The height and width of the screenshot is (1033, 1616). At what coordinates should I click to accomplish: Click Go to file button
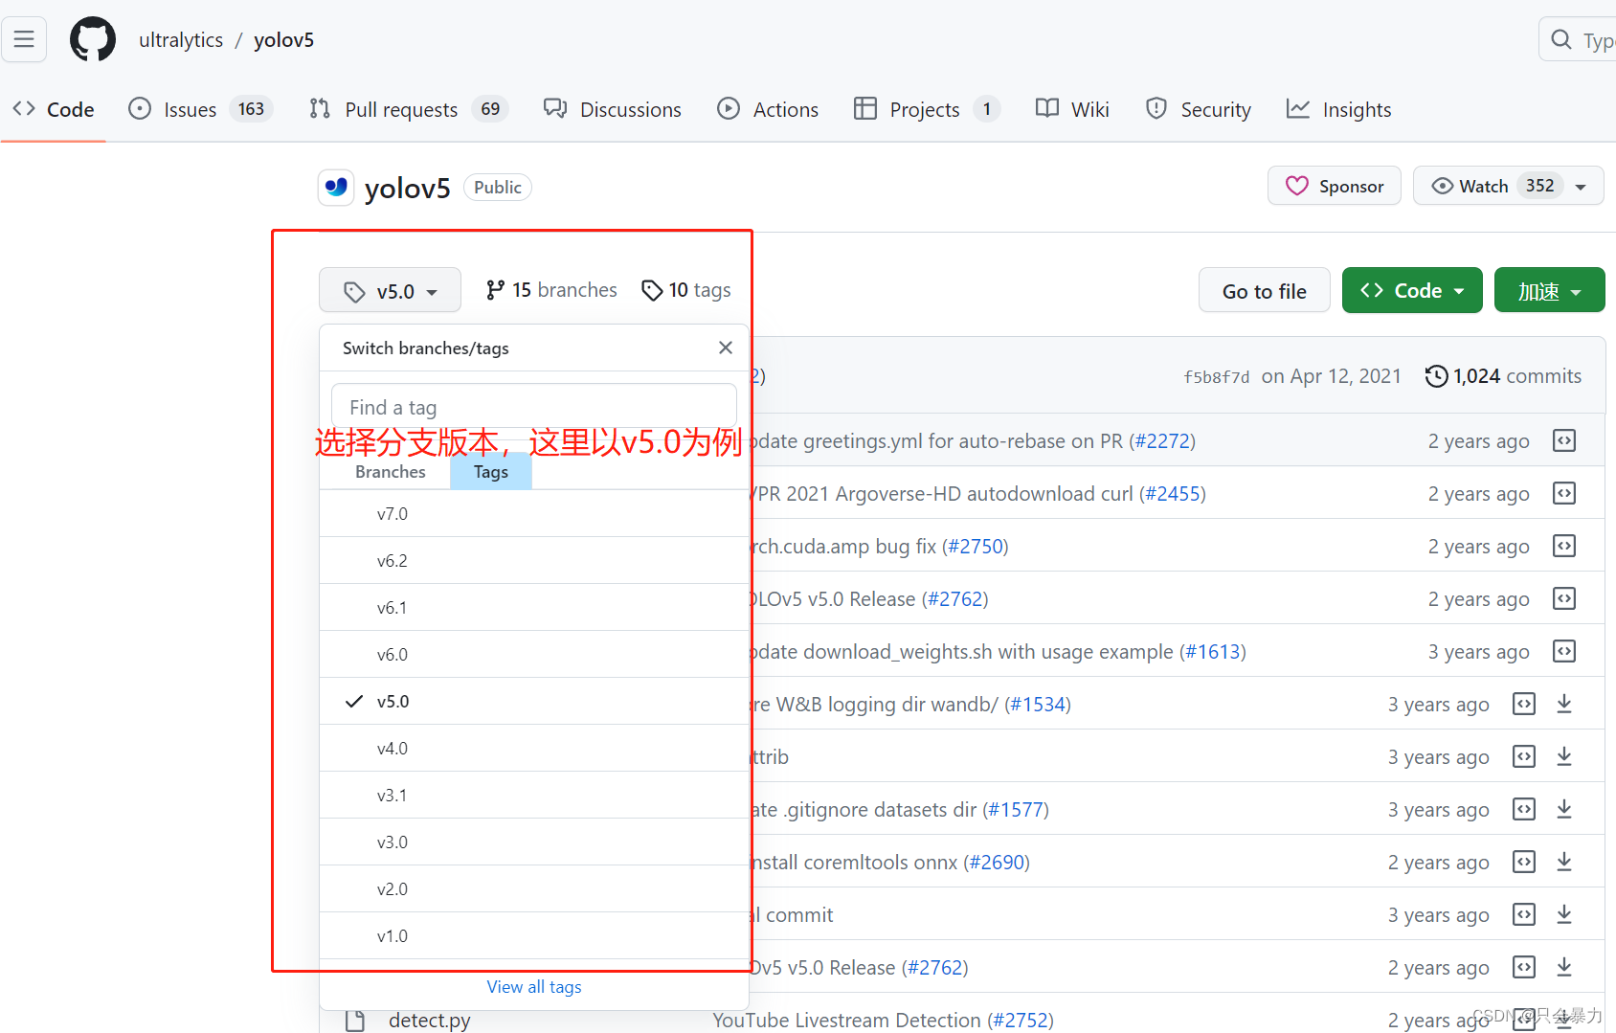point(1264,290)
